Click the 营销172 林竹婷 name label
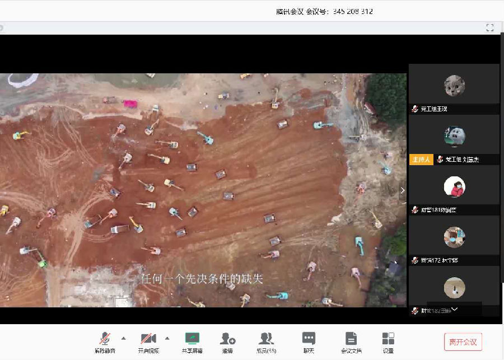This screenshot has height=360, width=504. click(x=440, y=259)
